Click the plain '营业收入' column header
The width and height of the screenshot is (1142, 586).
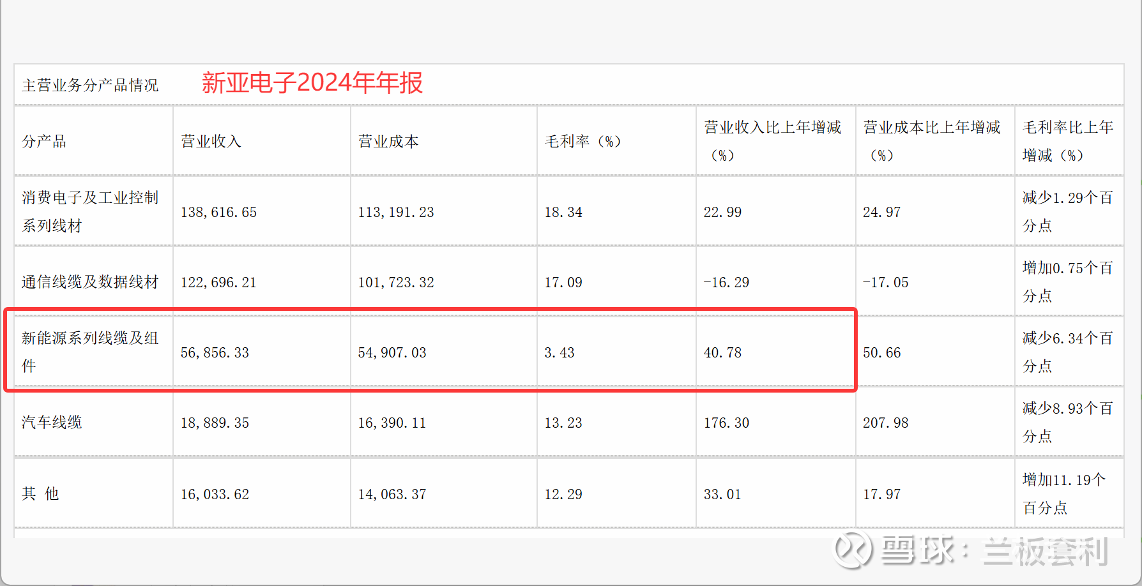point(211,141)
